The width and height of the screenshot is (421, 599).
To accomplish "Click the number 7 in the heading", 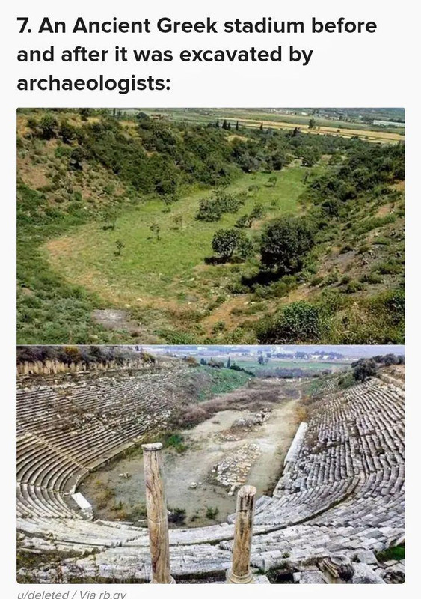I will 24,26.
